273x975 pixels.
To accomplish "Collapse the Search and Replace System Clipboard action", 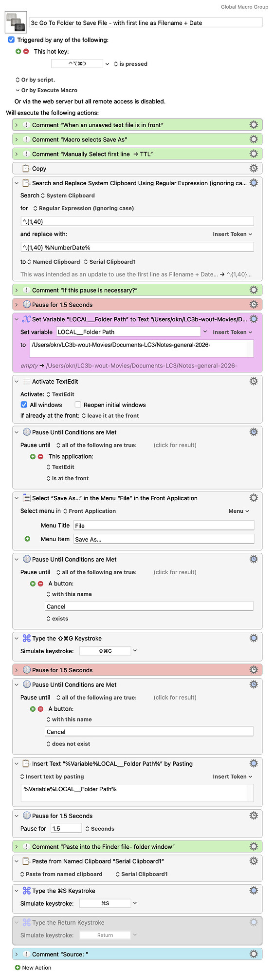I will tap(17, 183).
